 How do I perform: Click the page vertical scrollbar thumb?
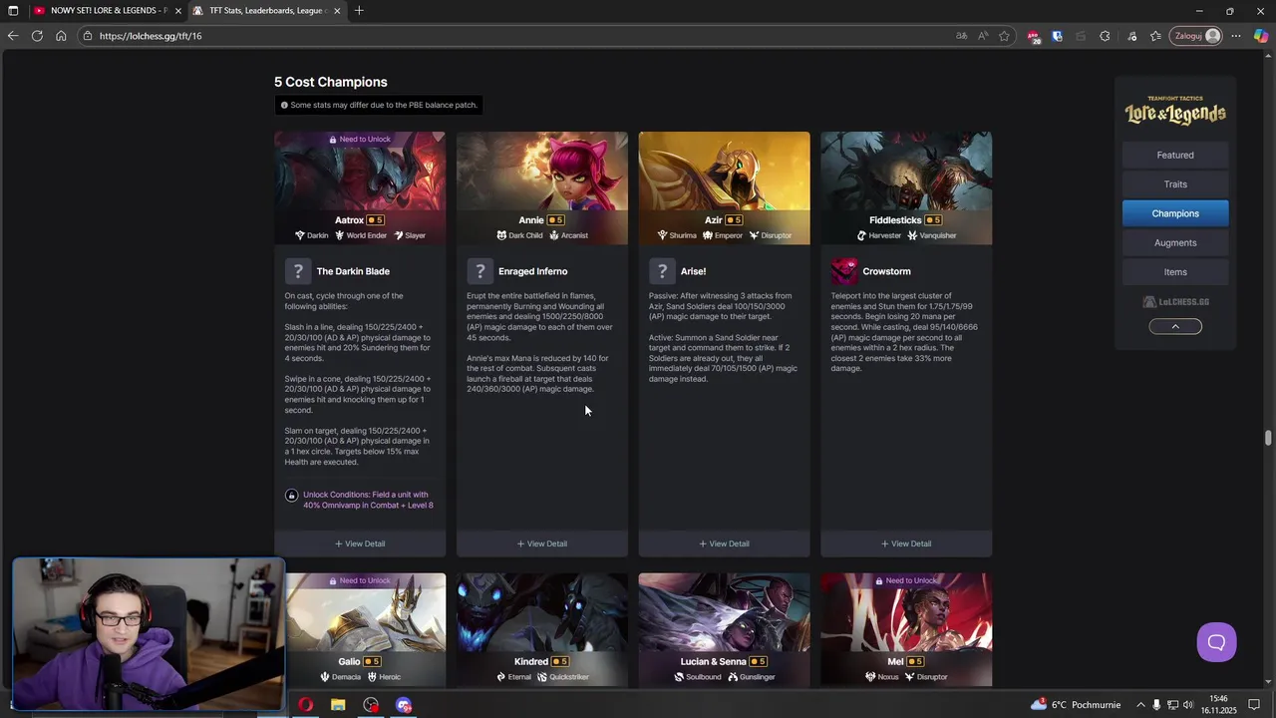[1268, 438]
